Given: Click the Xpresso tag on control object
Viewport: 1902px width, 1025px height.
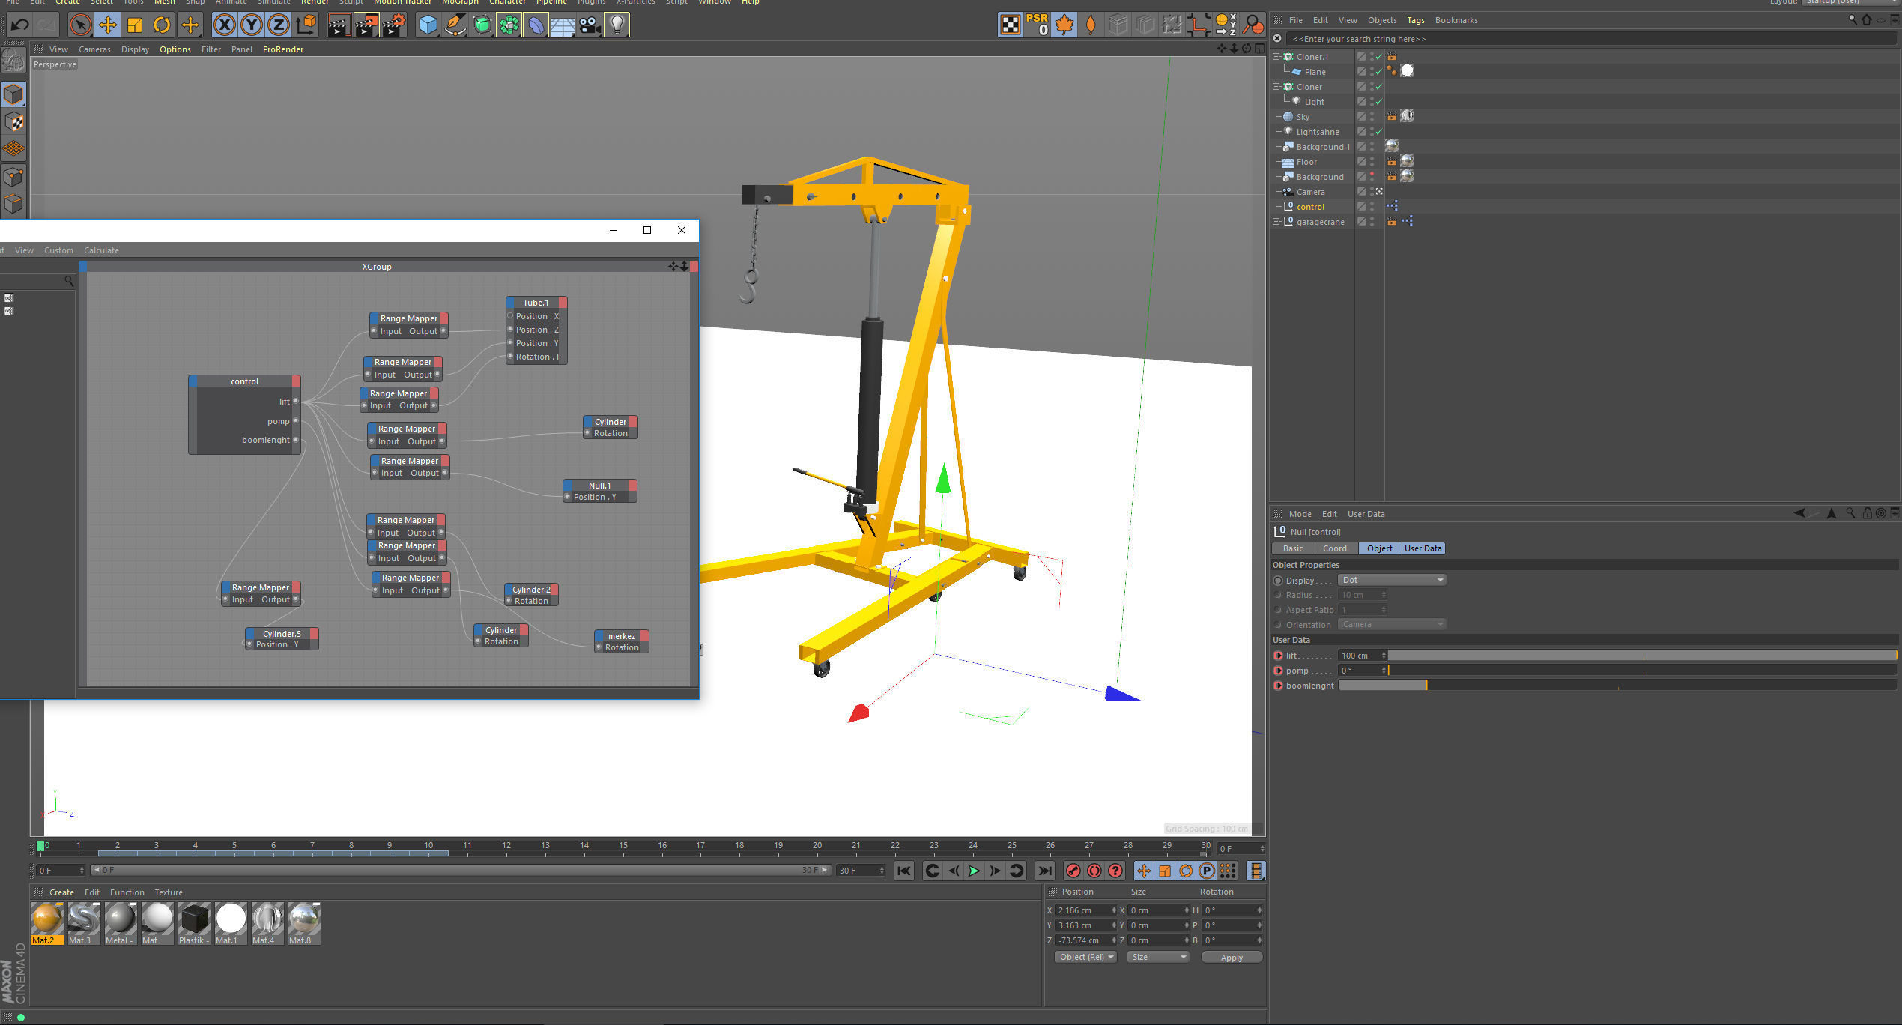Looking at the screenshot, I should click(x=1392, y=206).
